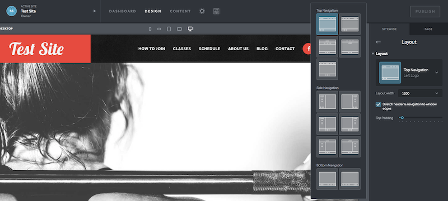Switch preview to portrait phone view
This screenshot has height=201, width=448.
(150, 29)
